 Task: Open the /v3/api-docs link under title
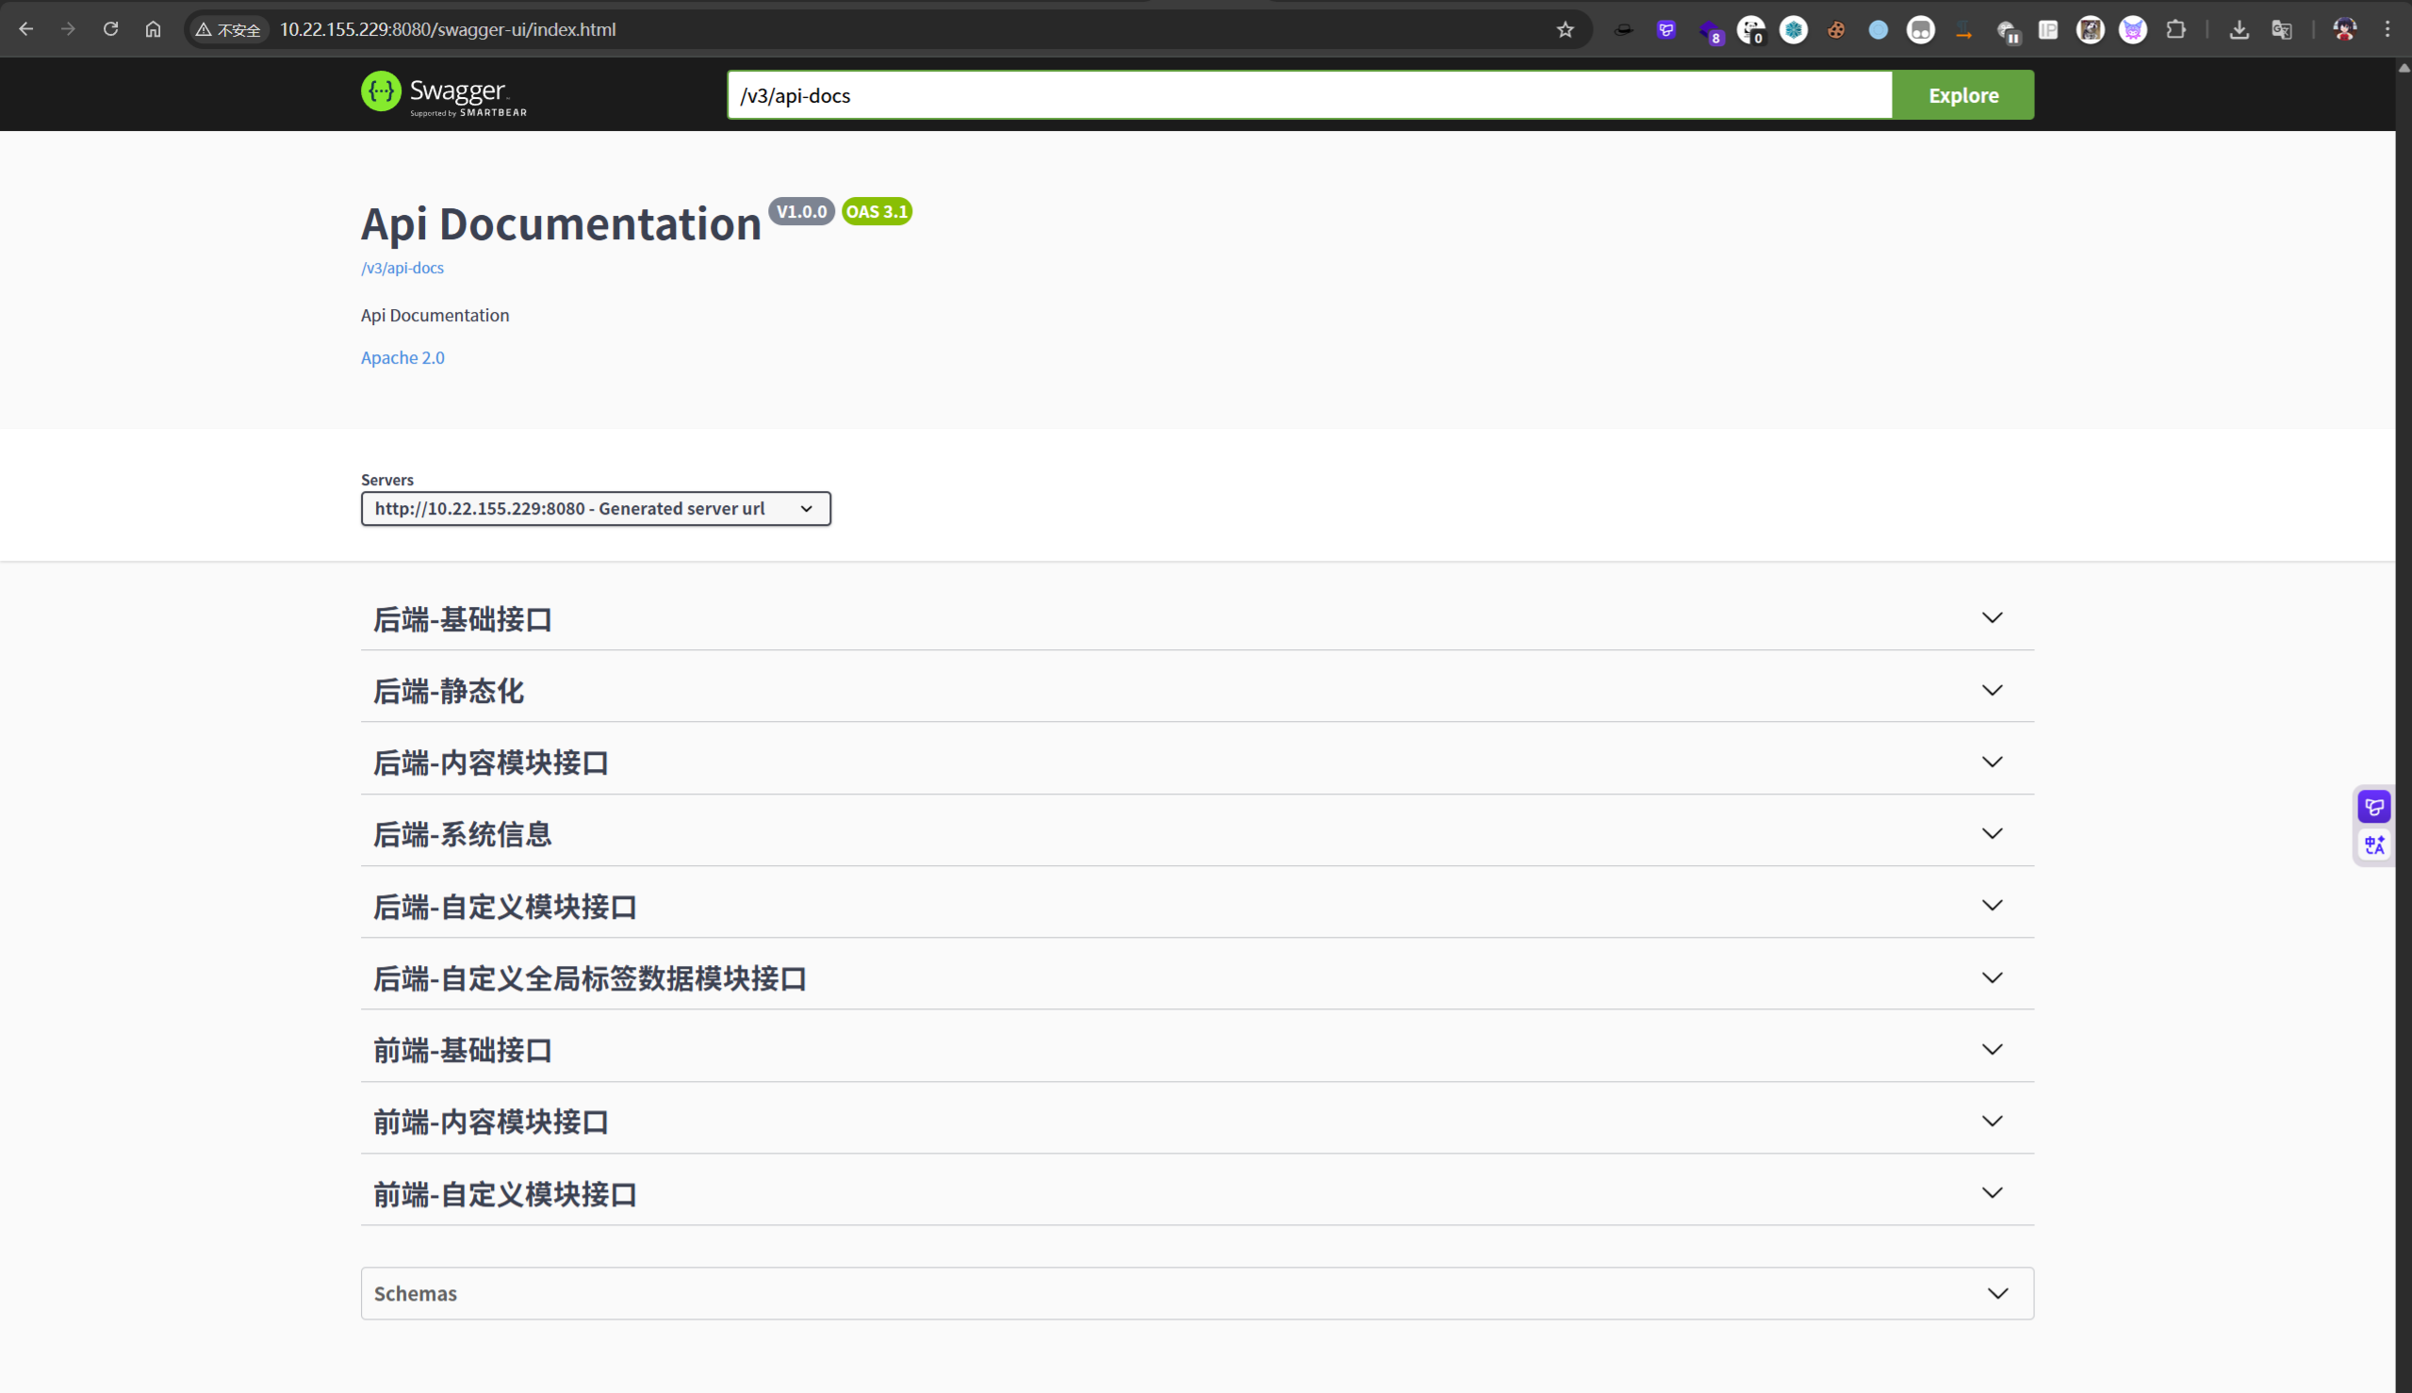[x=402, y=268]
